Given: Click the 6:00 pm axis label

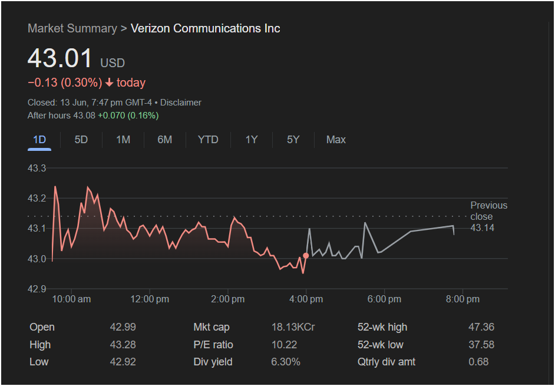Looking at the screenshot, I should pos(384,299).
